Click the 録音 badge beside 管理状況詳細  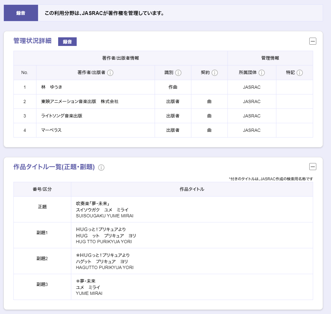click(x=67, y=41)
